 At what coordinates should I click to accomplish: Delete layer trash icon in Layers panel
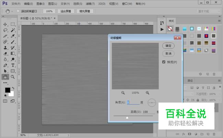tap(214, 134)
